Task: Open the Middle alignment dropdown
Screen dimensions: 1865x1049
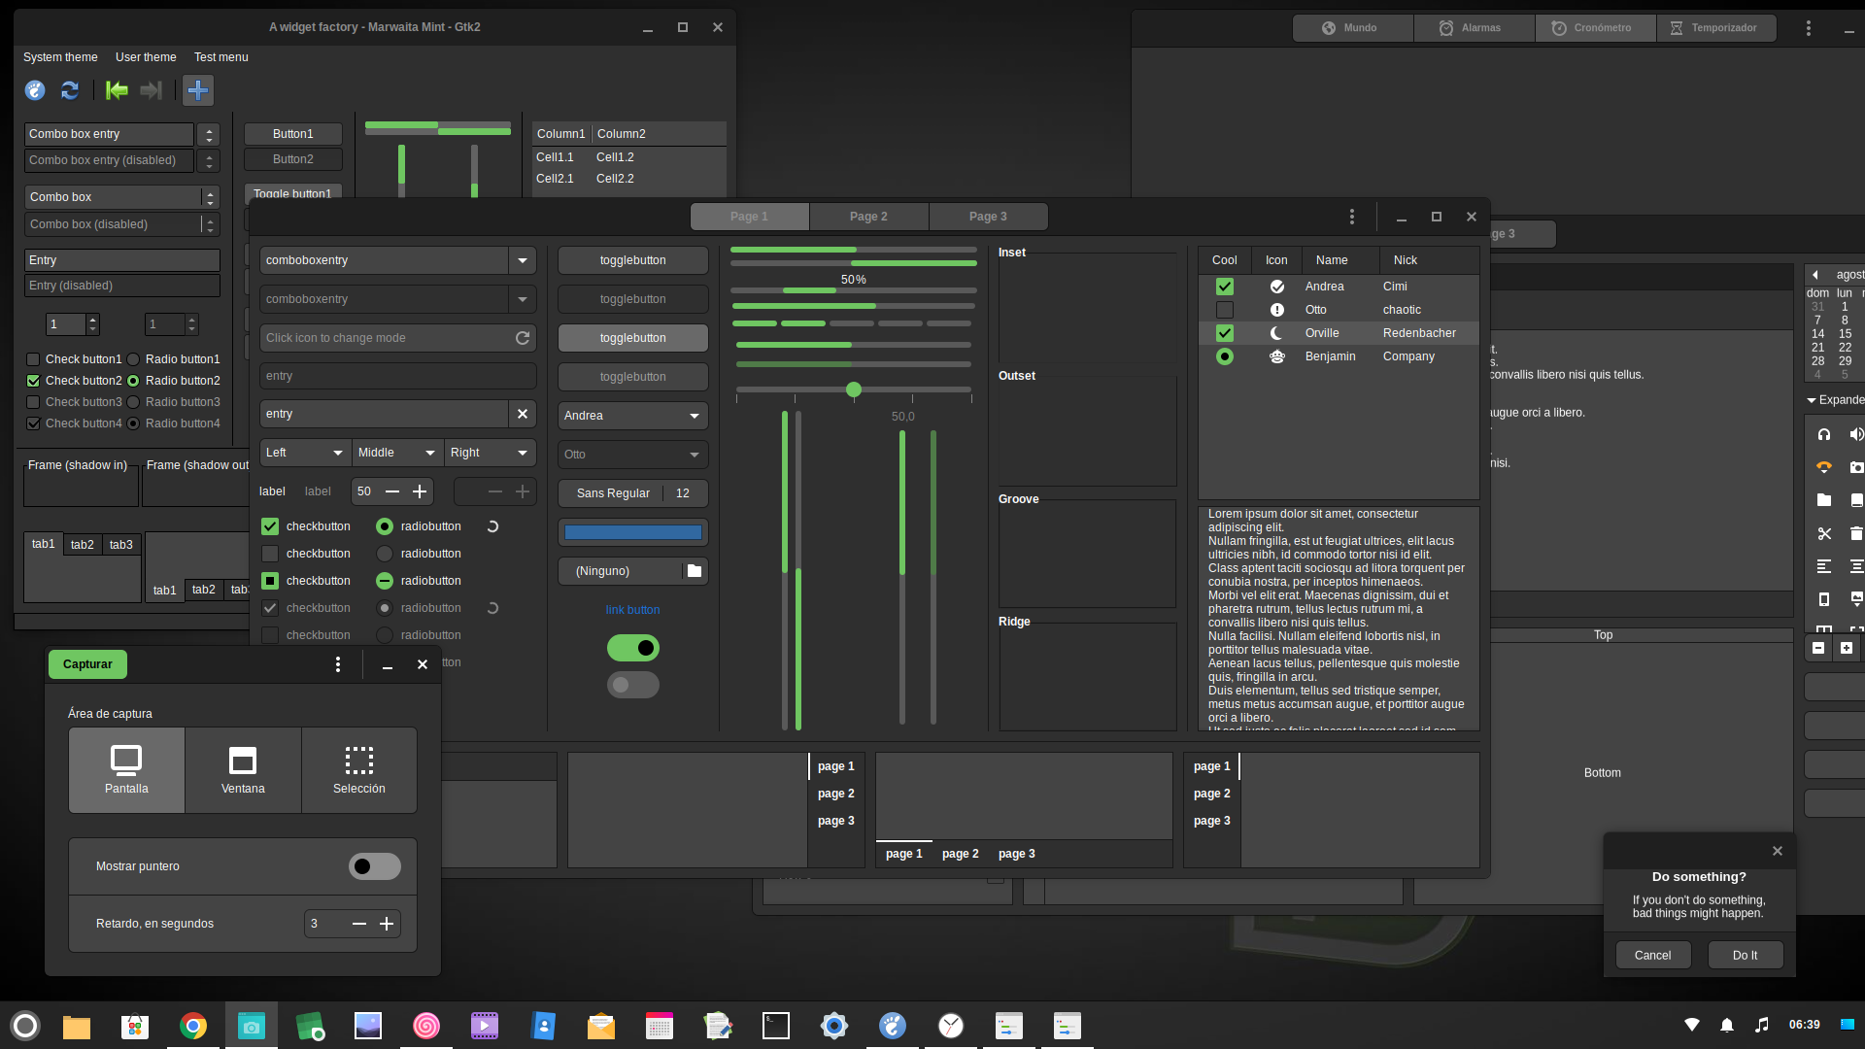Action: [396, 453]
